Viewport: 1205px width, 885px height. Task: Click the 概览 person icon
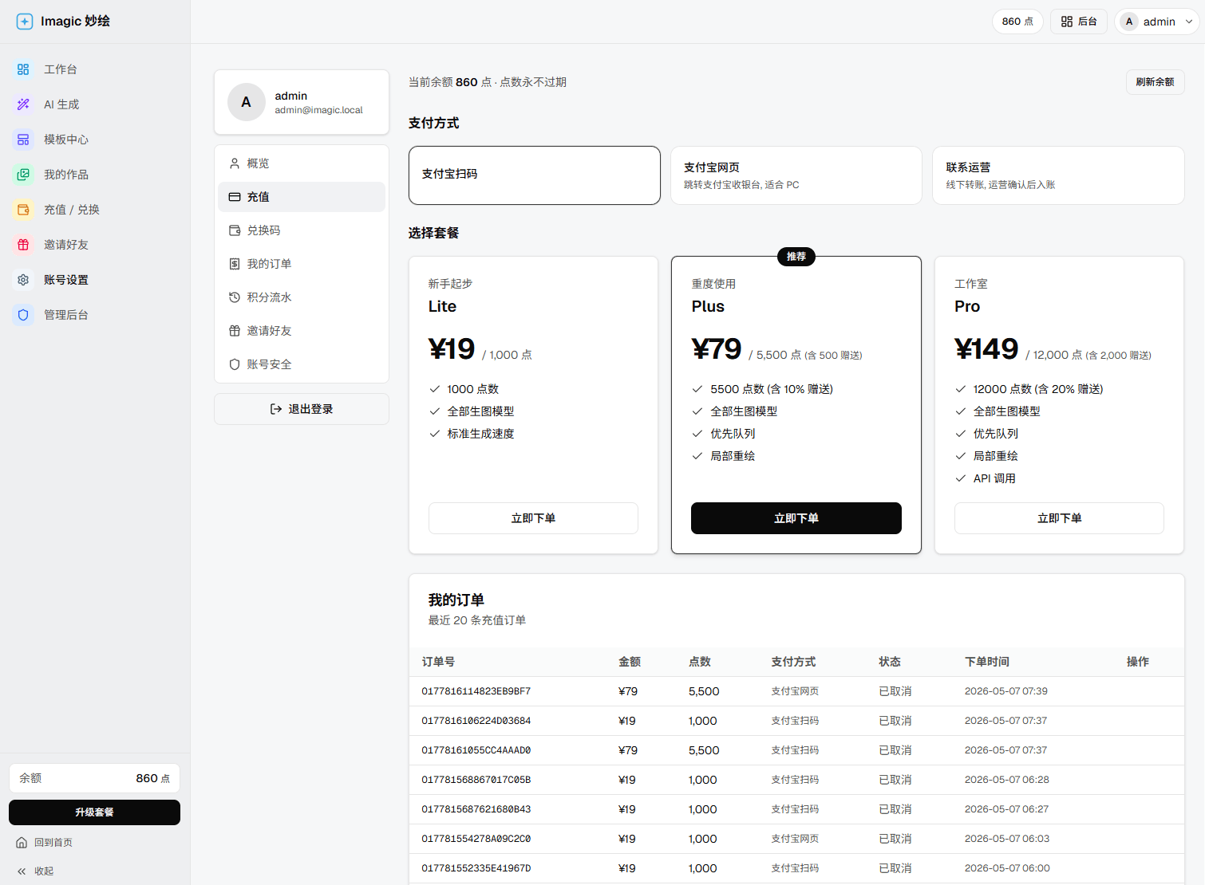[x=235, y=163]
